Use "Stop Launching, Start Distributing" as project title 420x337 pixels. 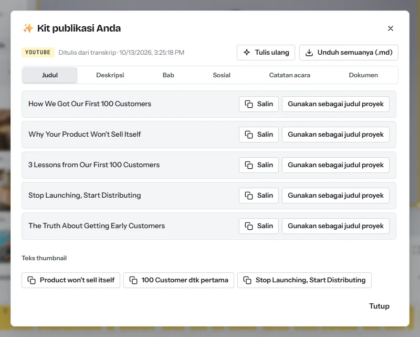pos(335,196)
